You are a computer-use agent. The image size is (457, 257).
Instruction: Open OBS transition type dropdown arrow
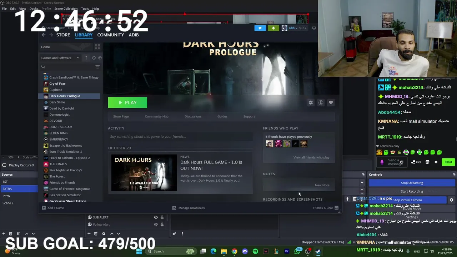point(362,183)
